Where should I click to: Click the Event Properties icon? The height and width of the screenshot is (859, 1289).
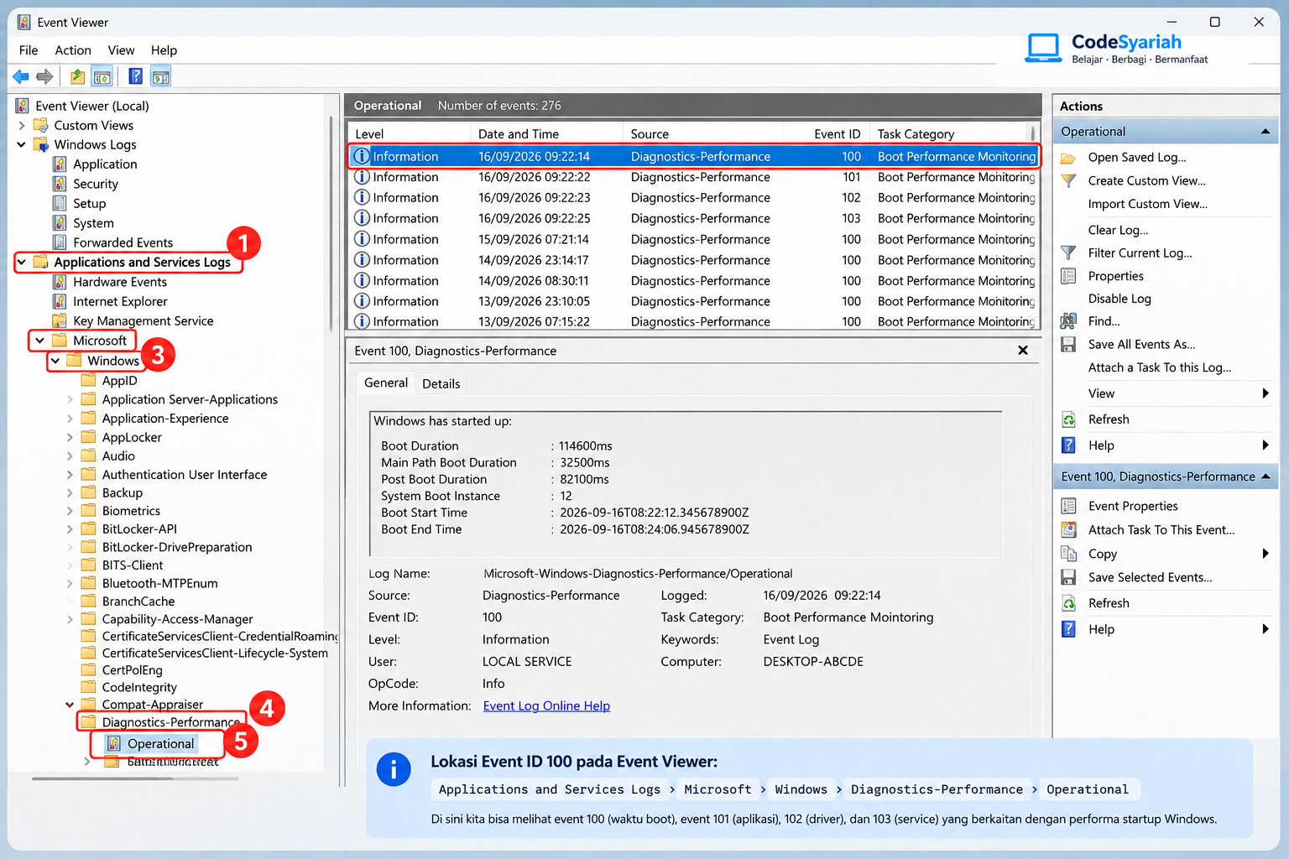[x=1068, y=506]
